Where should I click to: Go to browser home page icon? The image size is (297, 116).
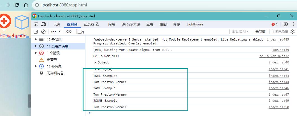pyautogui.click(x=26, y=5)
